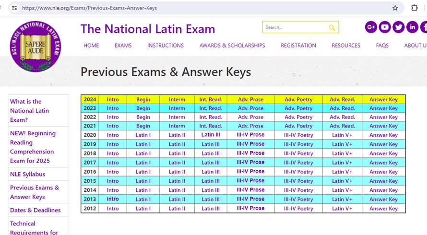Open the 2013 Latin V+ exam
Image resolution: width=427 pixels, height=235 pixels.
point(342,200)
